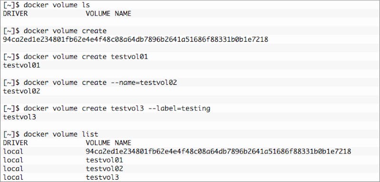
Task: Click 'local' driver beside the hash volume
Action: click(13, 152)
